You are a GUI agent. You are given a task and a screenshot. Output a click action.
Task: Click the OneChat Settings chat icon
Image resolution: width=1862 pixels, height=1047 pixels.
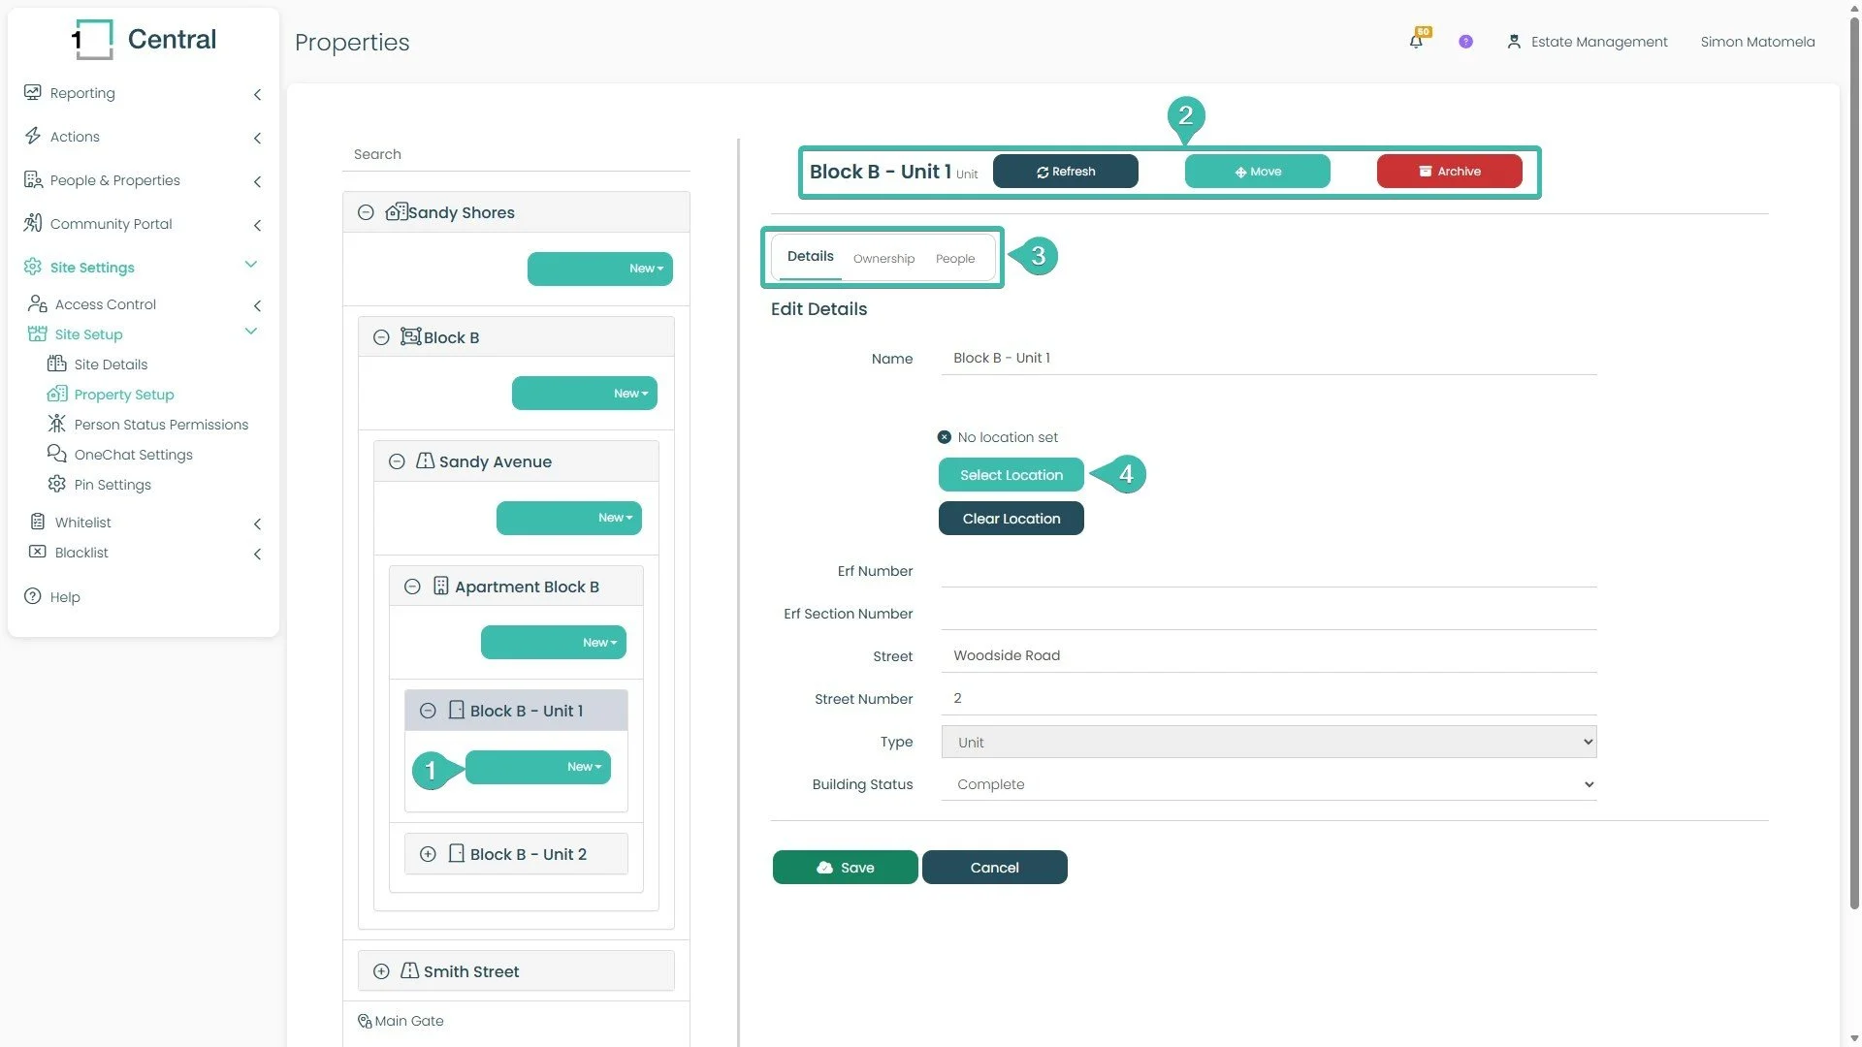click(x=57, y=454)
